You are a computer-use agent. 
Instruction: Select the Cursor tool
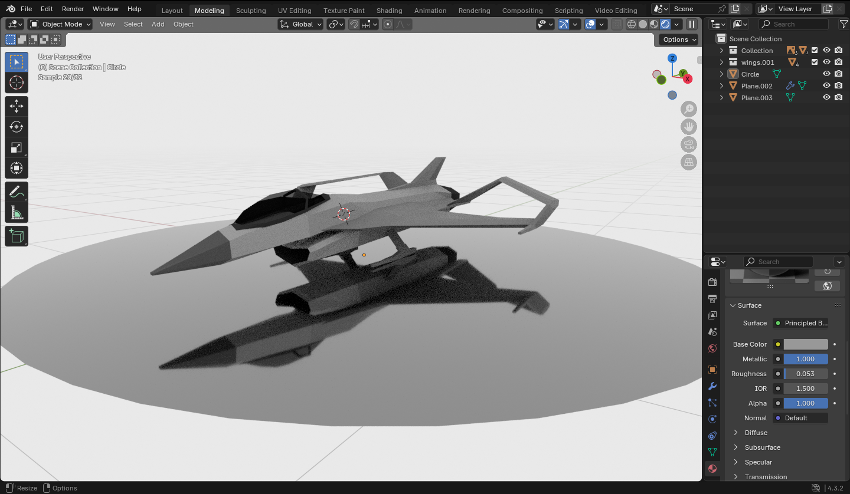click(17, 83)
